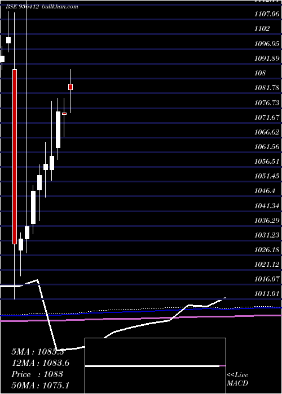The width and height of the screenshot is (282, 394).
Task: Click the 1011.01 price axis label
Action: pyautogui.click(x=267, y=293)
